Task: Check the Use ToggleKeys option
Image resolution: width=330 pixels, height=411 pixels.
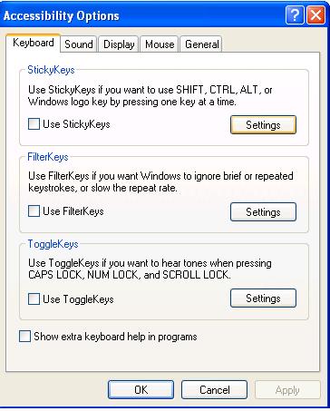Action: coord(34,299)
